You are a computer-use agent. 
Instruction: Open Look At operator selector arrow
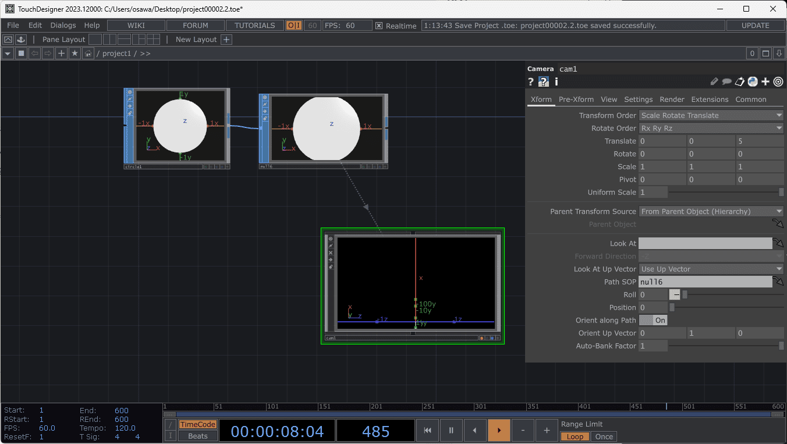778,243
